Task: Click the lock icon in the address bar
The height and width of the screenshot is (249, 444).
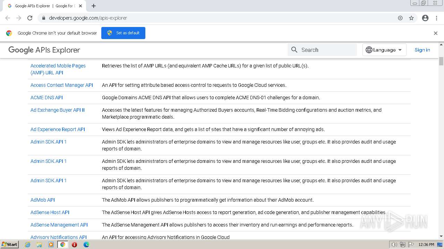Action: pyautogui.click(x=43, y=18)
